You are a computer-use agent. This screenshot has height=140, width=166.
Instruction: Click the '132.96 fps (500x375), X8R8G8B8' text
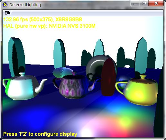(42, 20)
